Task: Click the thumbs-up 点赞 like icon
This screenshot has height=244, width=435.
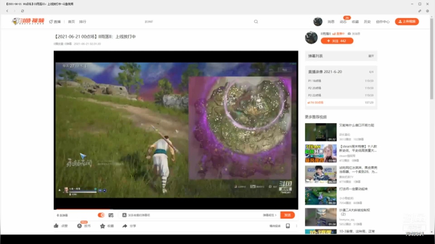Action: 56,226
